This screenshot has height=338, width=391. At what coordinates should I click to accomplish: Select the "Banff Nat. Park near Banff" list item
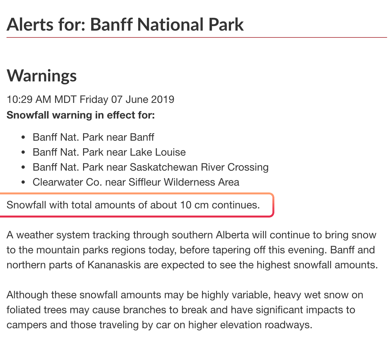coord(94,137)
